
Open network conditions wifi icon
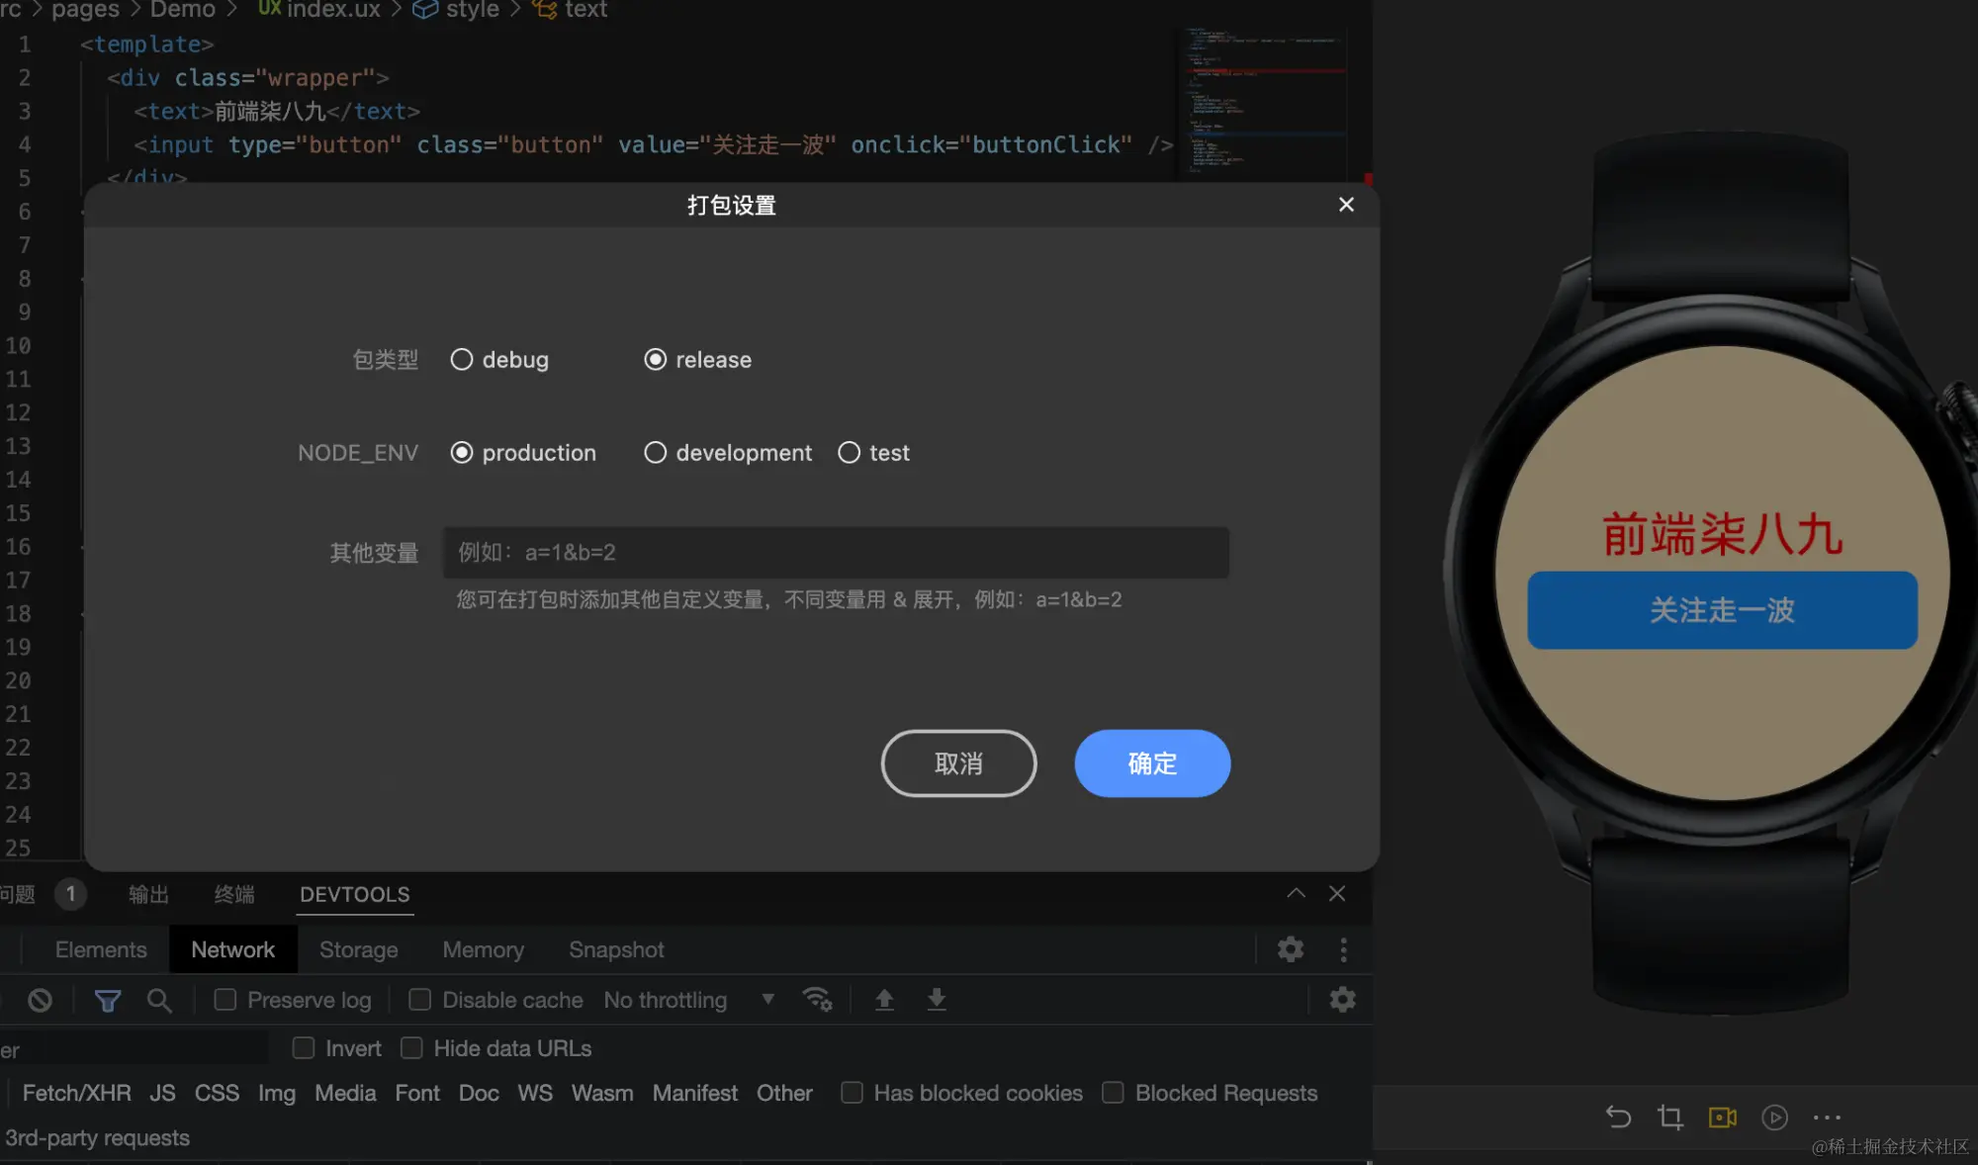pyautogui.click(x=817, y=999)
